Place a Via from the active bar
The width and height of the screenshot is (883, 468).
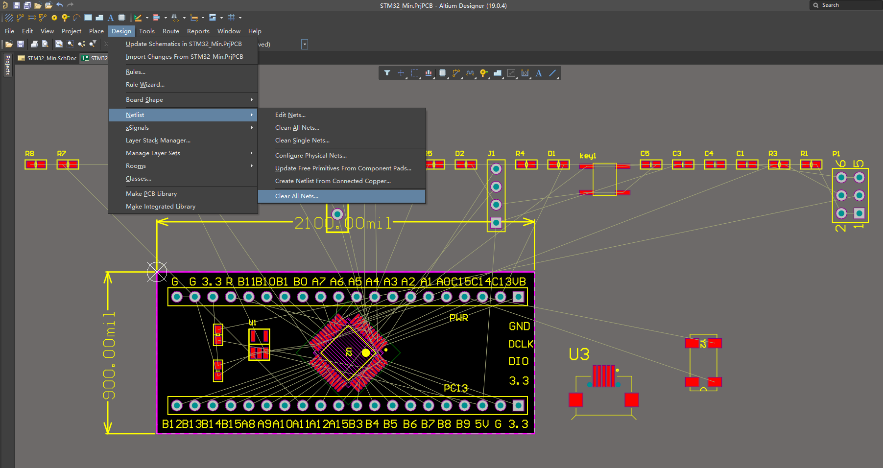point(484,73)
